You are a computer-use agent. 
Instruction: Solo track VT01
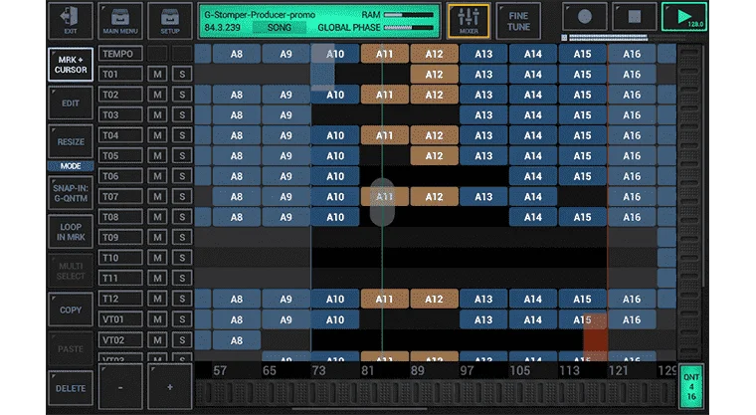[x=182, y=319]
